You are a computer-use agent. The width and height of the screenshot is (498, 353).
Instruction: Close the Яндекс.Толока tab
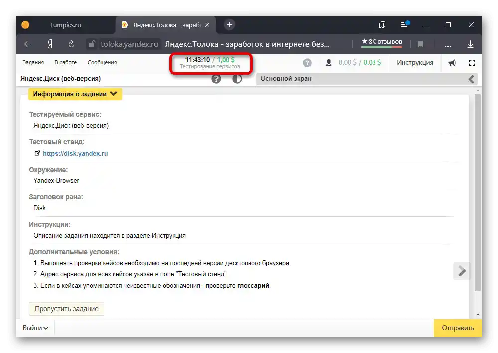(207, 25)
